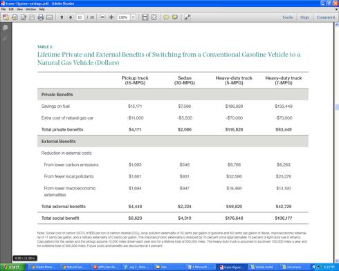This screenshot has height=271, width=339.
Task: Open the zoom percentage dropdown arrow
Action: point(133,17)
